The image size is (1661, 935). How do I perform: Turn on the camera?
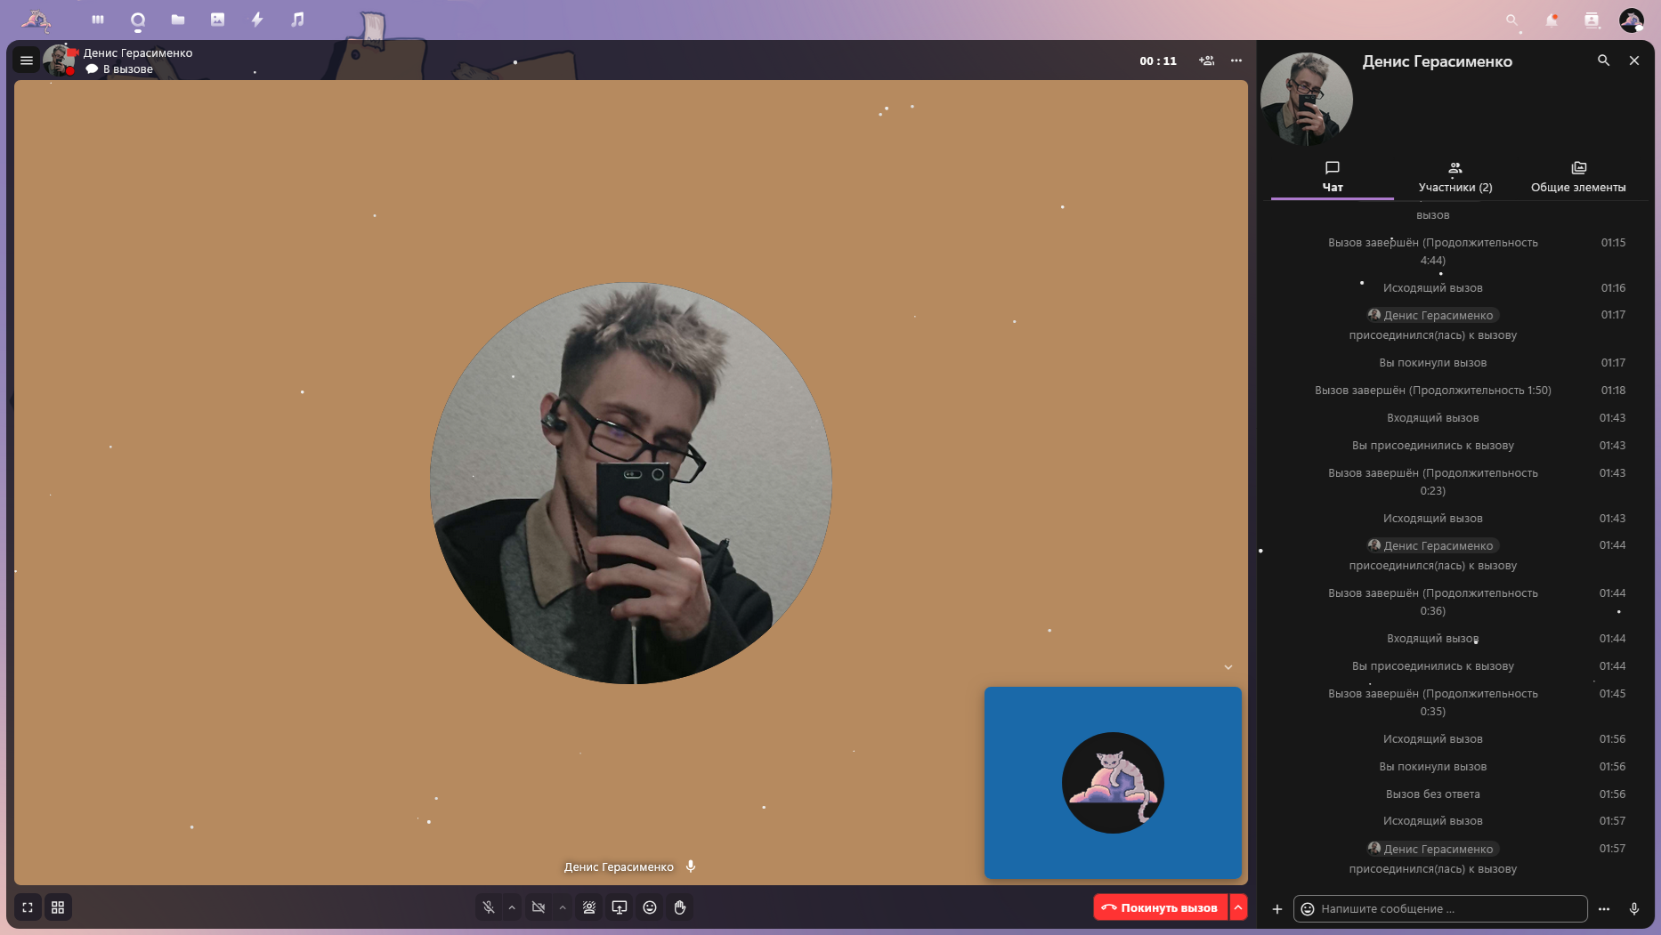point(539,907)
